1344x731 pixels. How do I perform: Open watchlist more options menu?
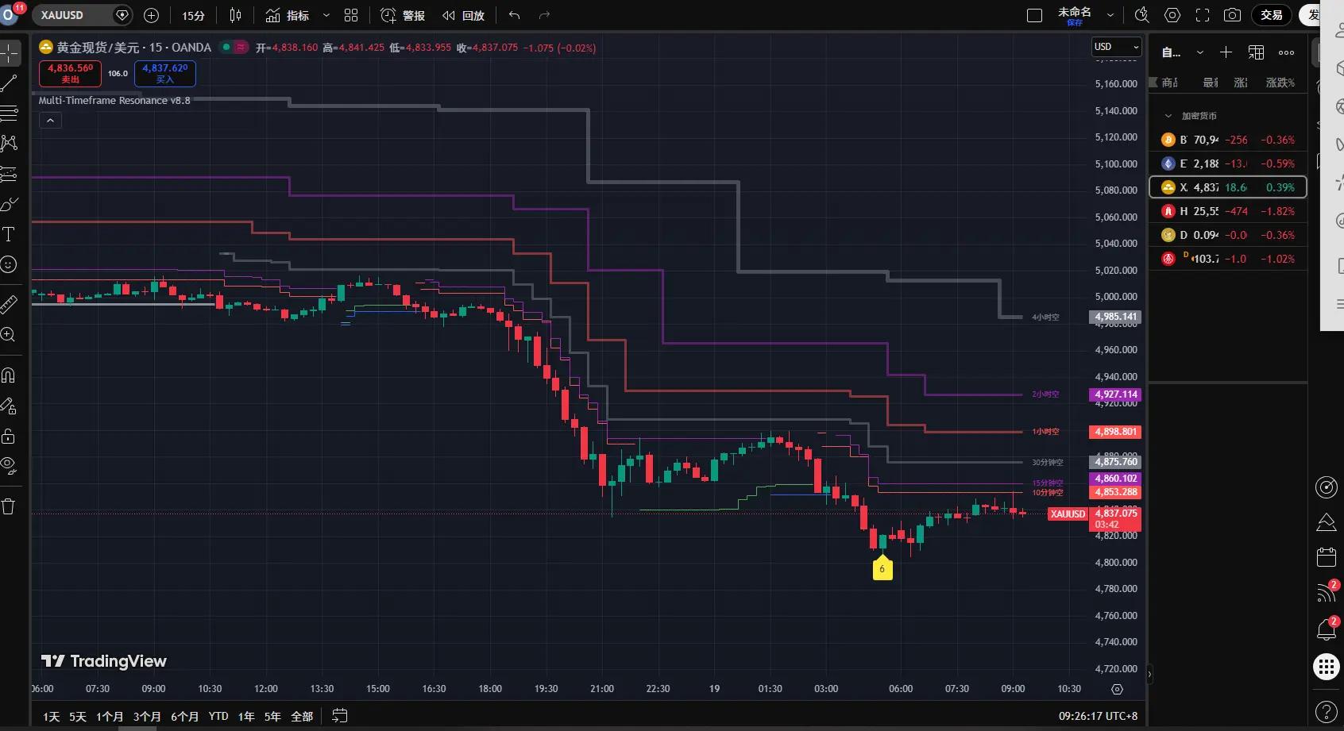(x=1287, y=52)
